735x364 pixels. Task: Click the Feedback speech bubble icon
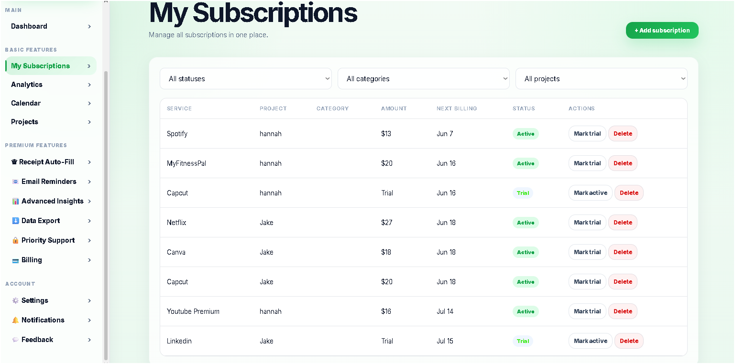pos(15,340)
